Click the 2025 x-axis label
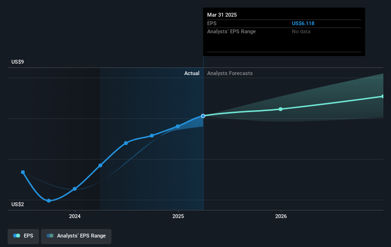391x247 pixels. (x=178, y=216)
